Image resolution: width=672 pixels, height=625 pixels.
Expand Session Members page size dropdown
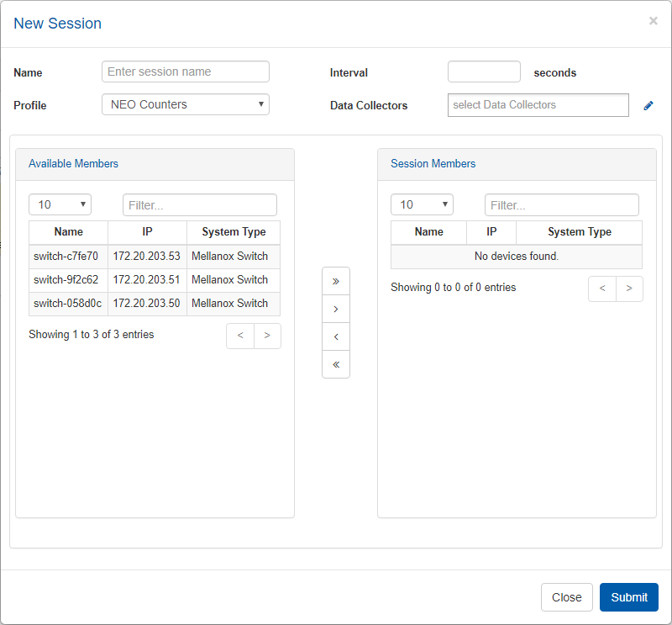coord(422,204)
